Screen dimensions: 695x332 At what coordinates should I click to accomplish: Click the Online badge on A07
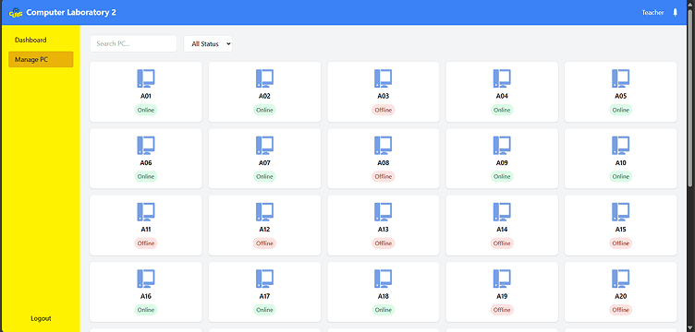(264, 176)
